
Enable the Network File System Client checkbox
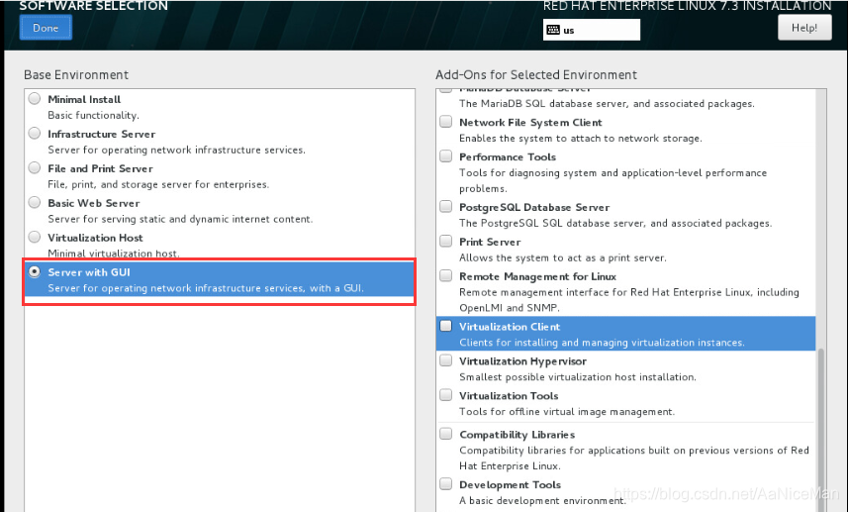[445, 121]
